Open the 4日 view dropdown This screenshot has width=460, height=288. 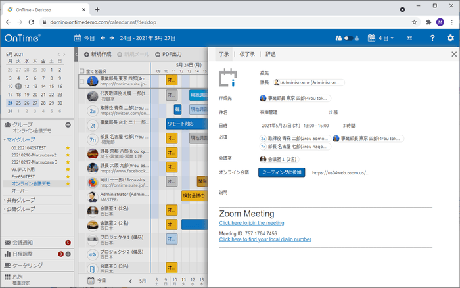pos(381,38)
